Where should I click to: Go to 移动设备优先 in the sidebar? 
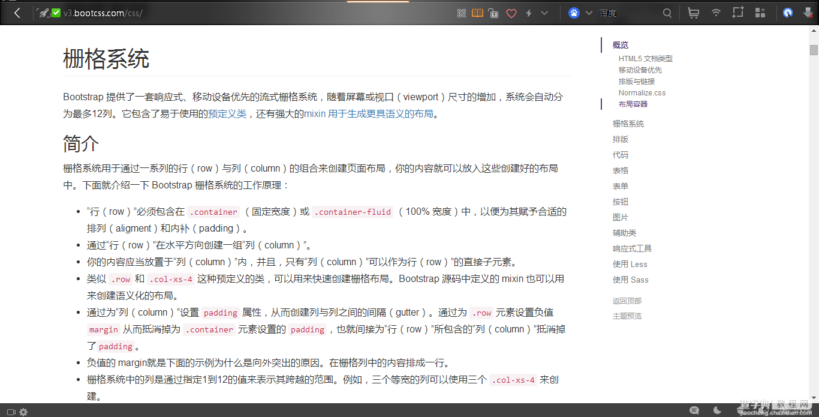[x=640, y=70]
